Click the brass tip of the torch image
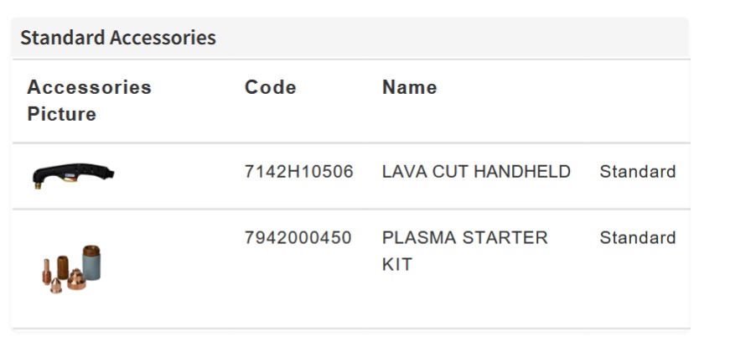Image resolution: width=730 pixels, height=358 pixels. click(x=39, y=186)
